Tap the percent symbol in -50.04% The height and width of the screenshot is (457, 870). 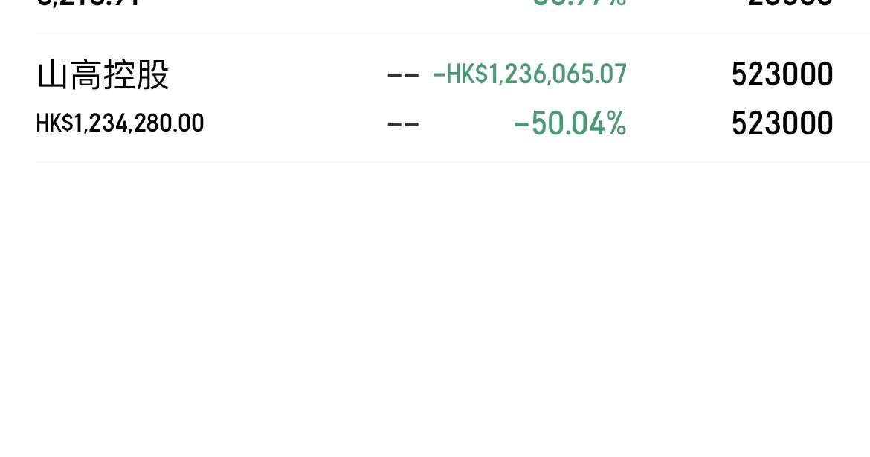click(x=616, y=123)
